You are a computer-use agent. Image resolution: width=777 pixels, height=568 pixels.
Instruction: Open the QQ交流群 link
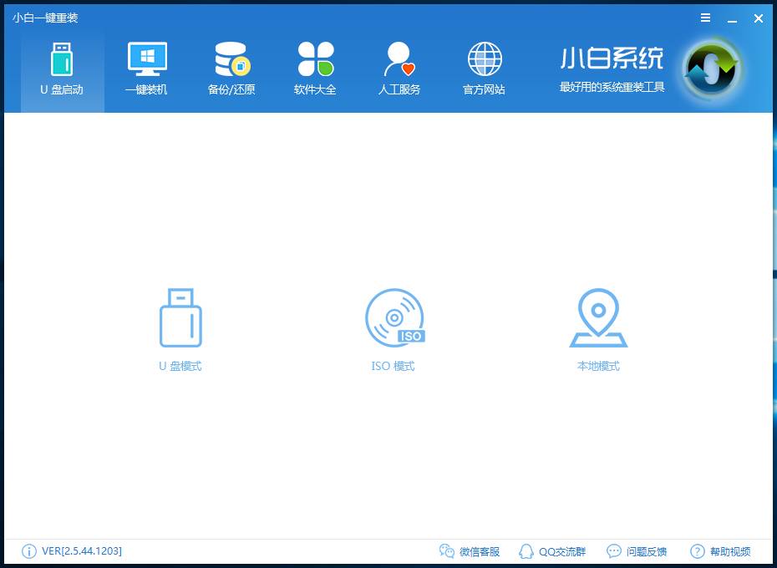(552, 551)
